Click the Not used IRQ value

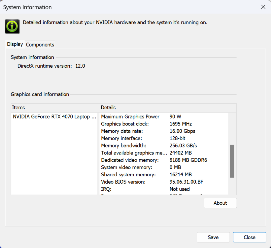coord(180,189)
